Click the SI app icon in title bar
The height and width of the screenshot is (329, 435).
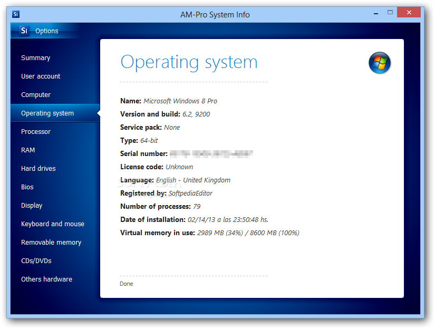click(x=16, y=14)
